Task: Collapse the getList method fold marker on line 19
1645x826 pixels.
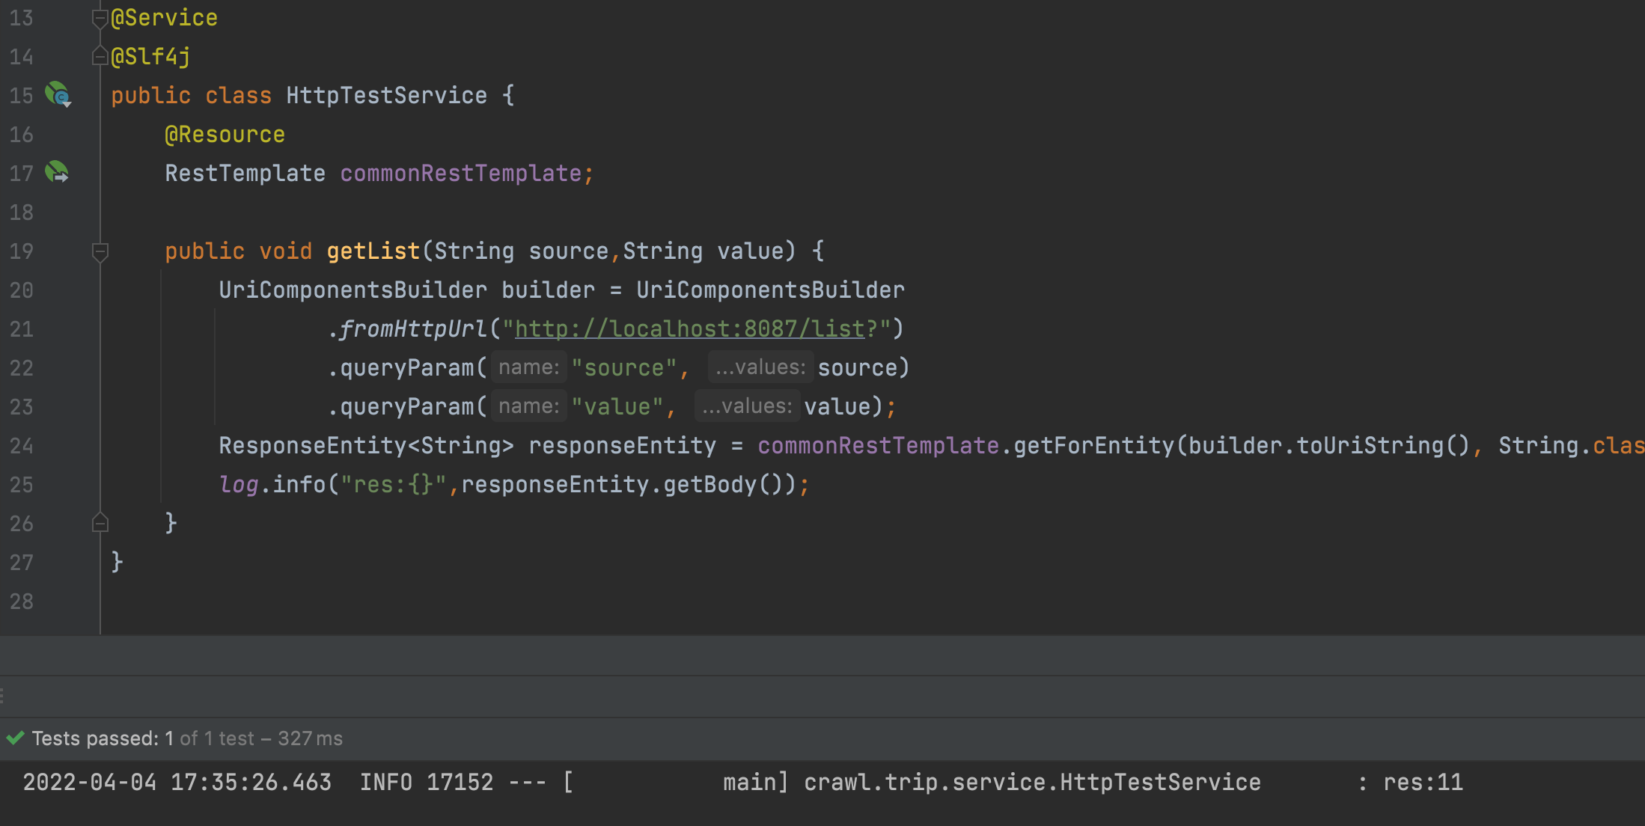Action: tap(100, 252)
